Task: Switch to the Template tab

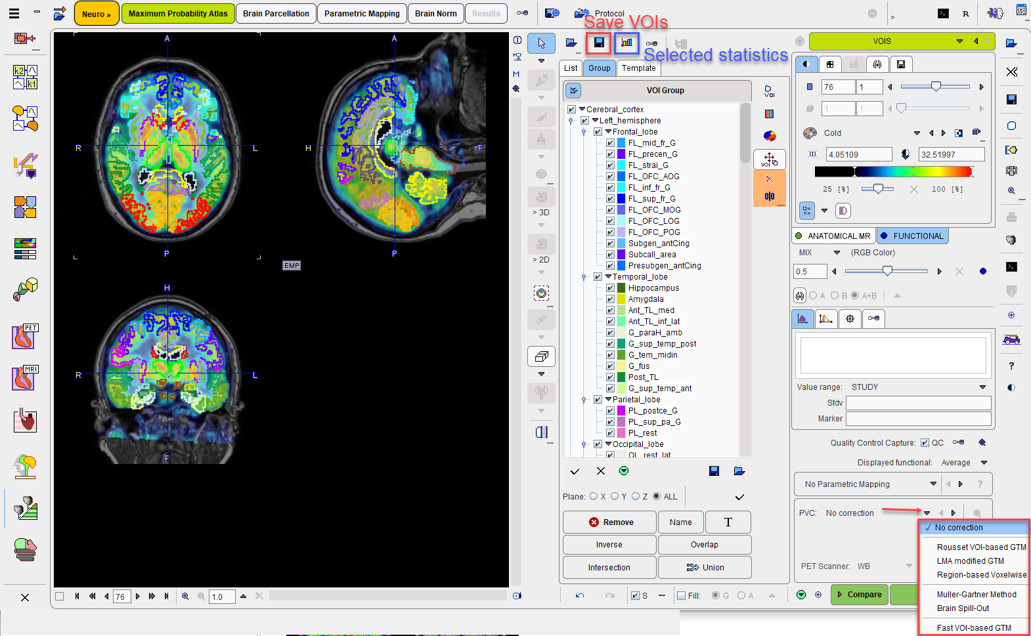Action: [x=639, y=68]
